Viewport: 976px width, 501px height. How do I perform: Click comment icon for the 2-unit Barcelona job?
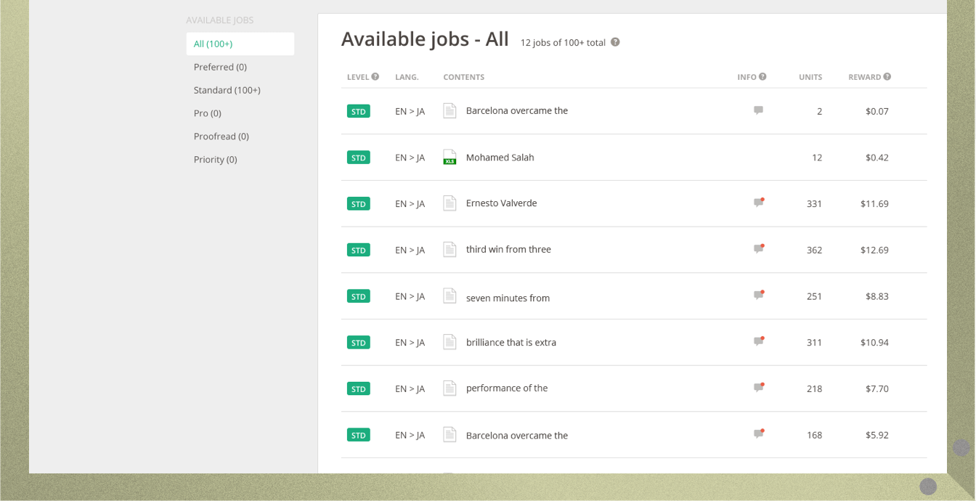tap(758, 110)
